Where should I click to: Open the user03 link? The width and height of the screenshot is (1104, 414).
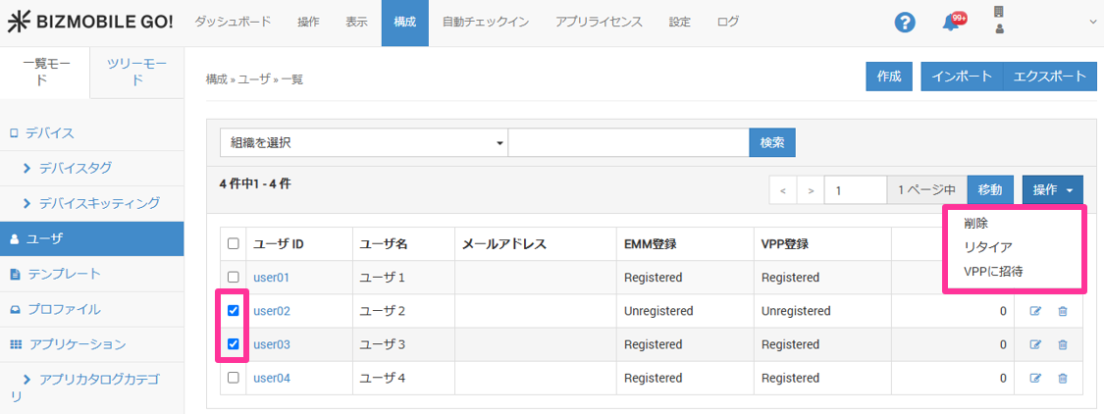click(272, 344)
